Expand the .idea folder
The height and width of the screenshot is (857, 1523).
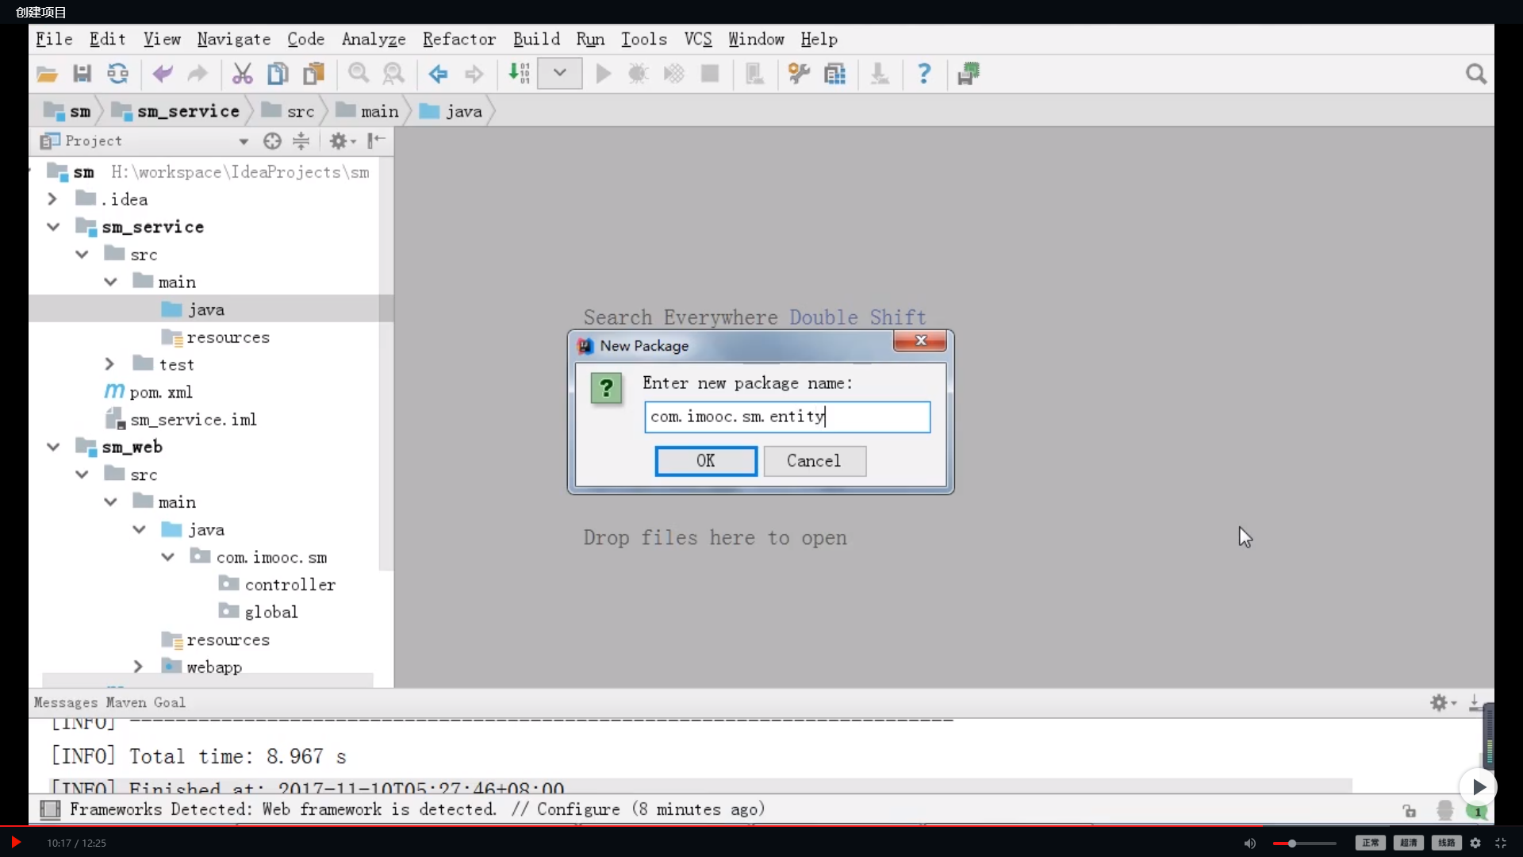[x=52, y=199]
